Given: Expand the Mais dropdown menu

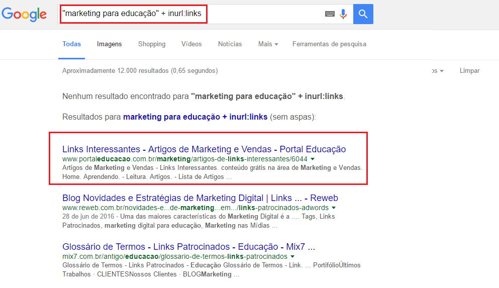Looking at the screenshot, I should point(268,44).
